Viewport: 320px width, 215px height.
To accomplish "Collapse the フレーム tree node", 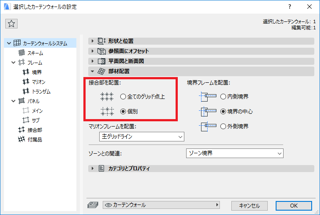I will coord(14,63).
